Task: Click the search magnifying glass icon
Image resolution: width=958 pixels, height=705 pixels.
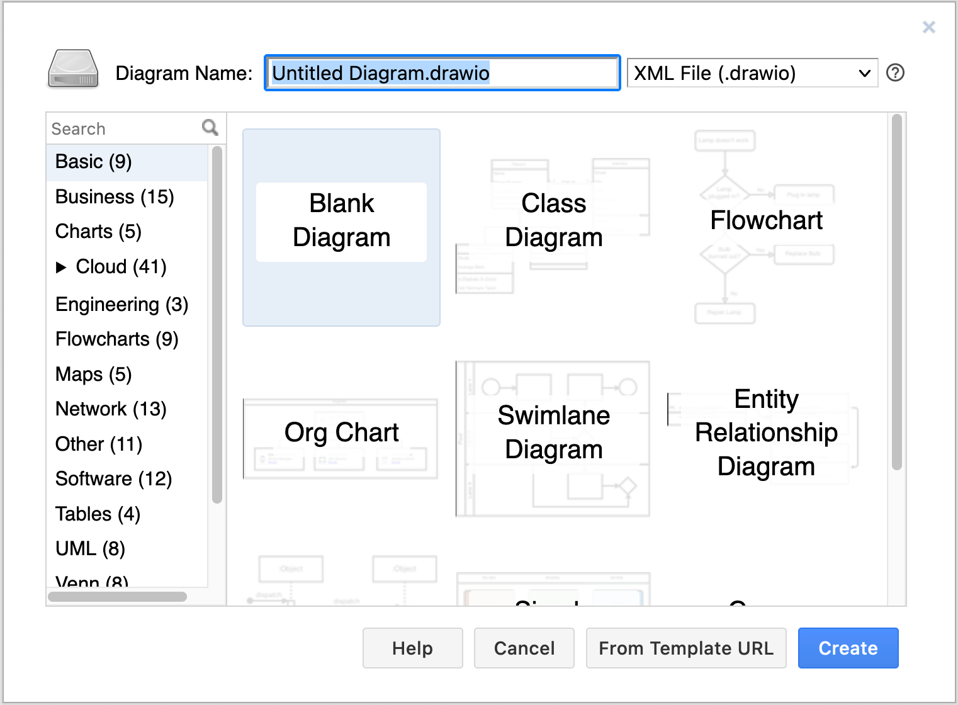Action: (210, 127)
